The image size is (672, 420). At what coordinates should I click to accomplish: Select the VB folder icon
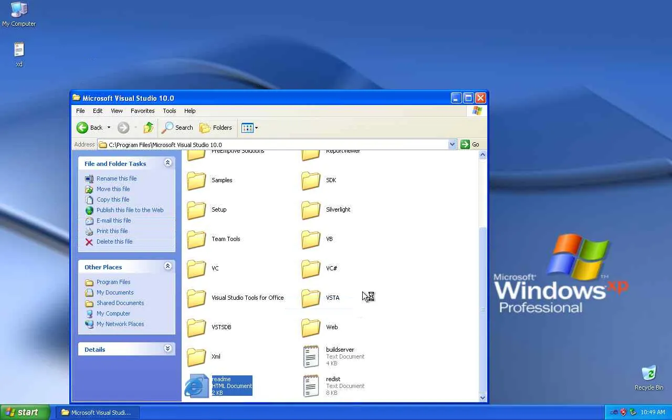[311, 239]
